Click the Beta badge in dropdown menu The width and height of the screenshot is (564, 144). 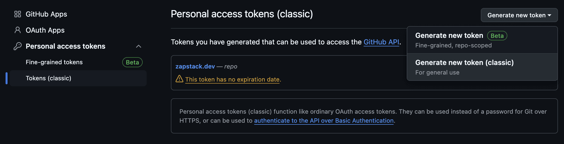(x=497, y=36)
